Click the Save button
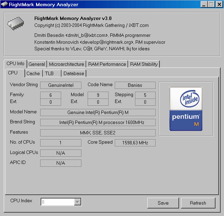The image size is (224, 216). pos(163,203)
